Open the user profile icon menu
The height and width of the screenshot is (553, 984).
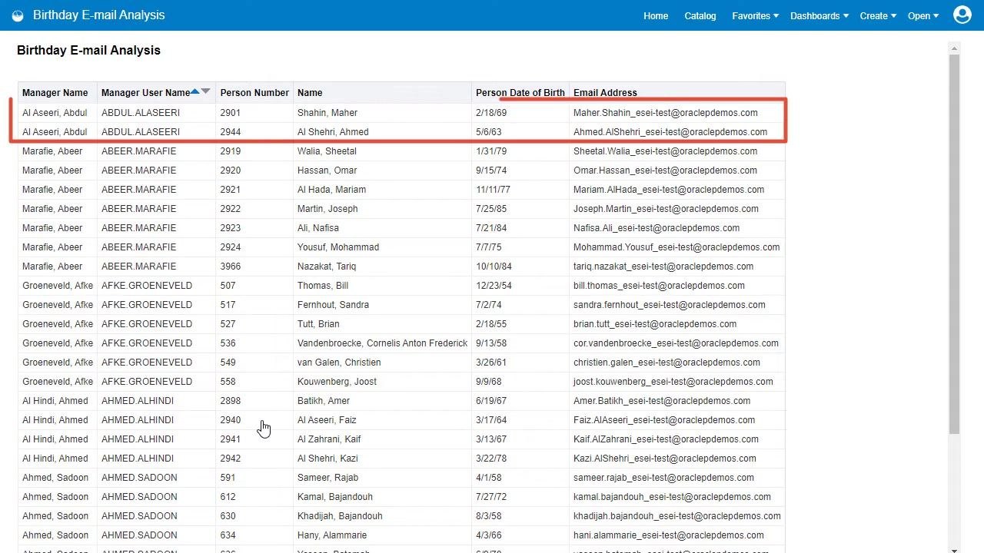962,15
